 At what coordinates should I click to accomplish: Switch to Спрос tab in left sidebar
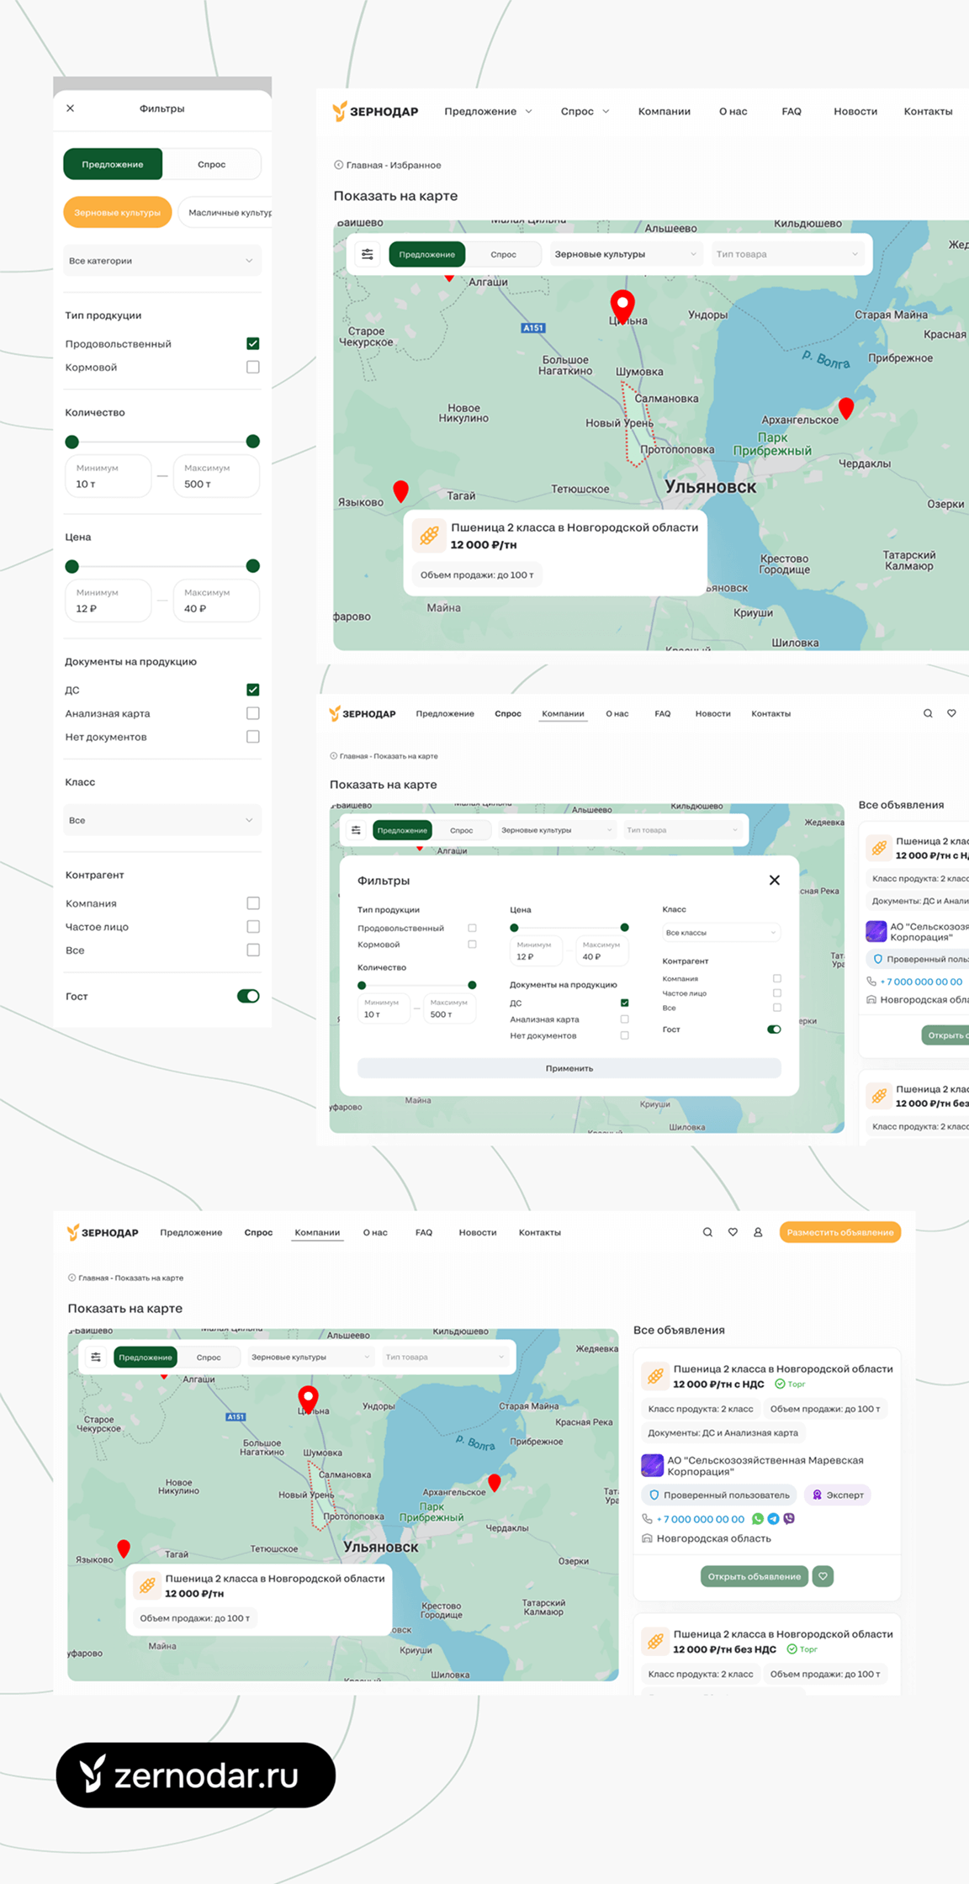click(x=211, y=165)
